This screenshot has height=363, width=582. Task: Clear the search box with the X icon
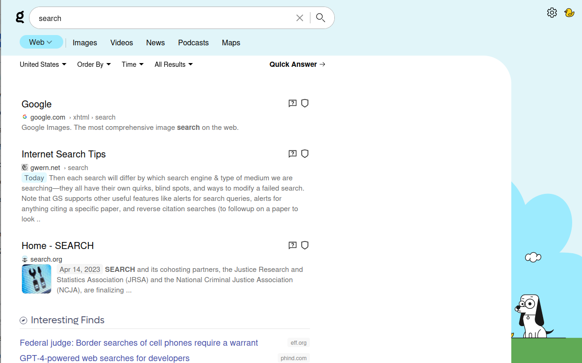(300, 18)
